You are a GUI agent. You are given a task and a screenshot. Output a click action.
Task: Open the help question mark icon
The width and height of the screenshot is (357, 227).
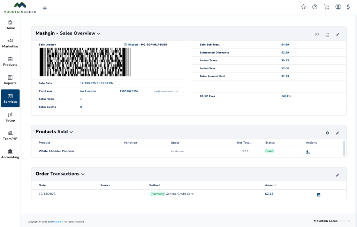pos(315,7)
